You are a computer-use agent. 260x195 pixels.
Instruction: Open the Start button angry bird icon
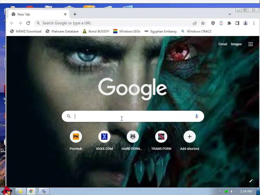coord(7,191)
